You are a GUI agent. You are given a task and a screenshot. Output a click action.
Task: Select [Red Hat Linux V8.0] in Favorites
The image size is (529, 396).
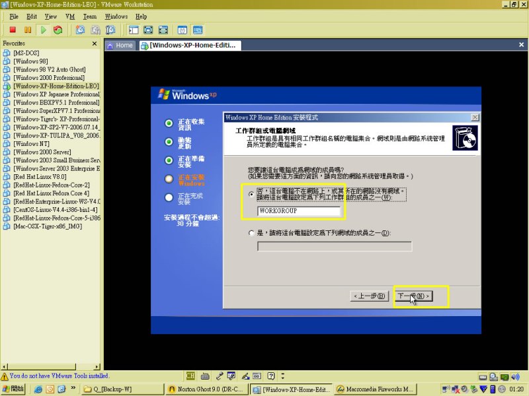[40, 177]
